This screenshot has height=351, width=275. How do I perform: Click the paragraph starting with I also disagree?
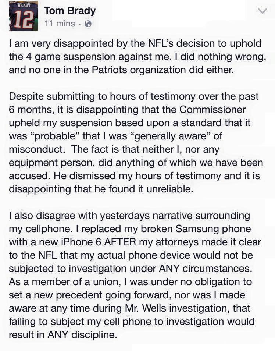coord(135,275)
